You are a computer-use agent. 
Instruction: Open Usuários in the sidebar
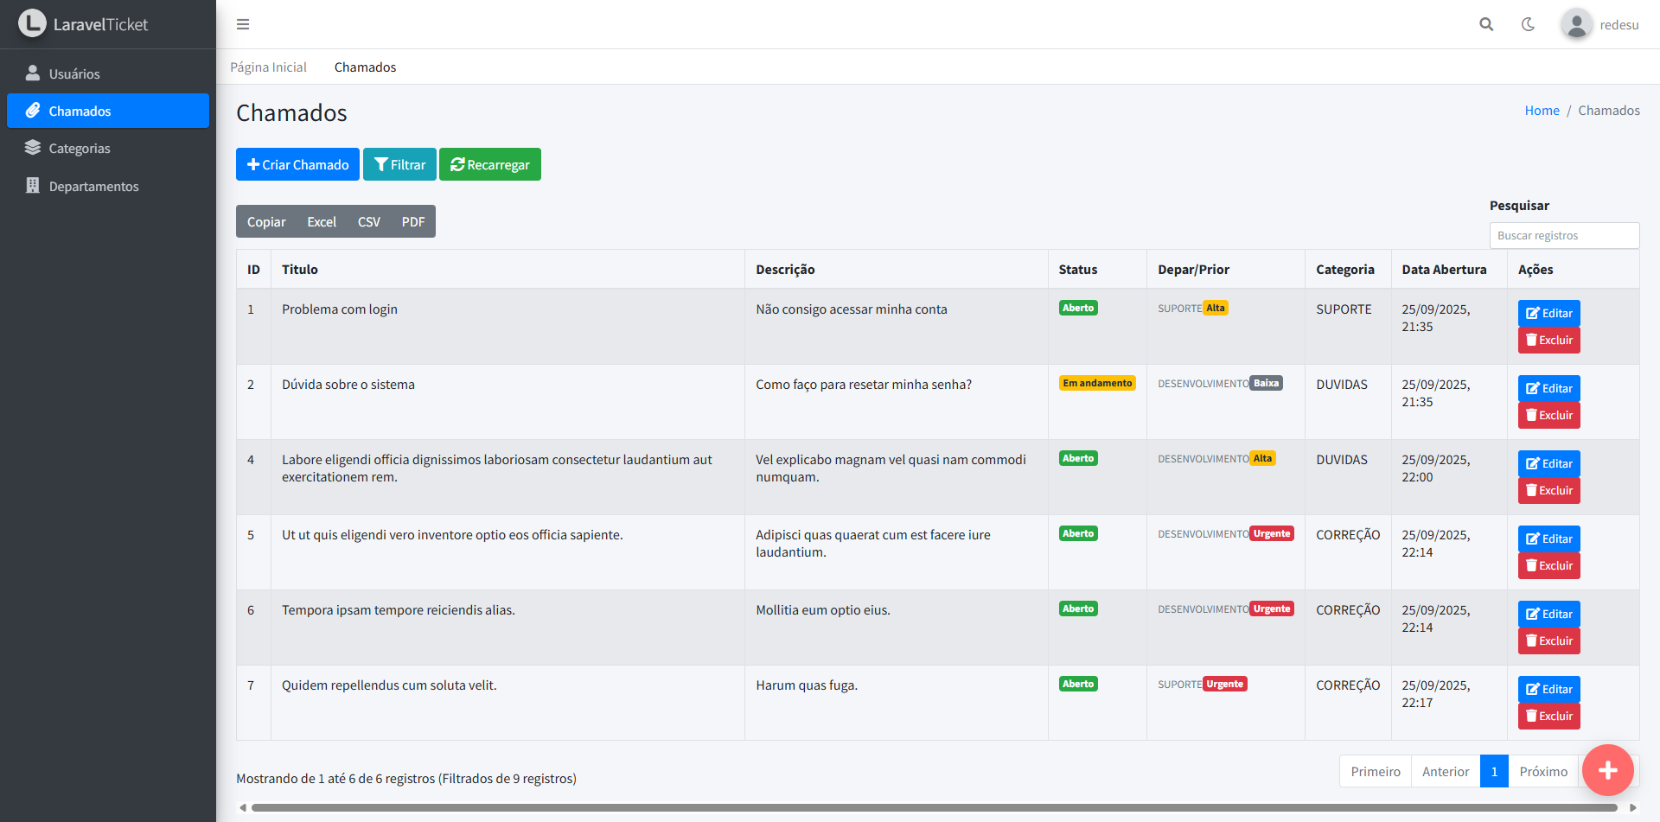tap(74, 73)
